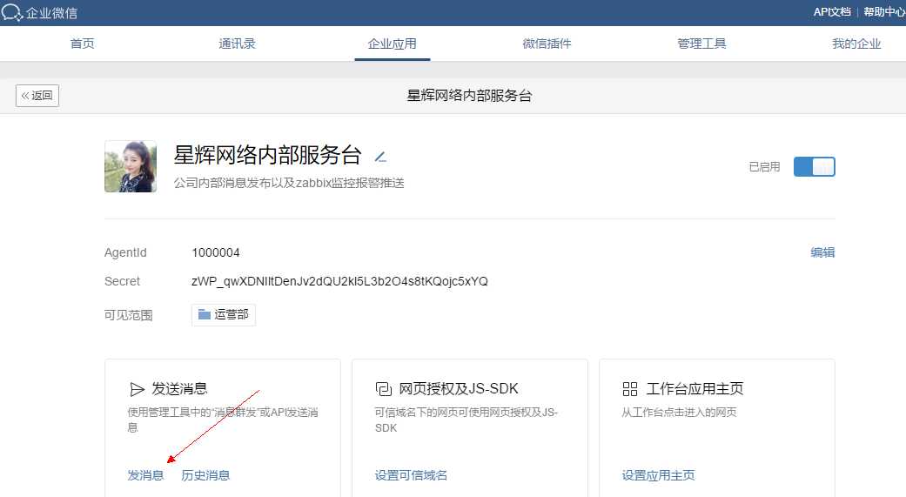The image size is (906, 497).
Task: Click the 发消息 link
Action: coord(145,475)
